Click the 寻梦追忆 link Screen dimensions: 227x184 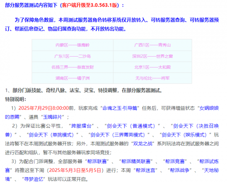34,179
